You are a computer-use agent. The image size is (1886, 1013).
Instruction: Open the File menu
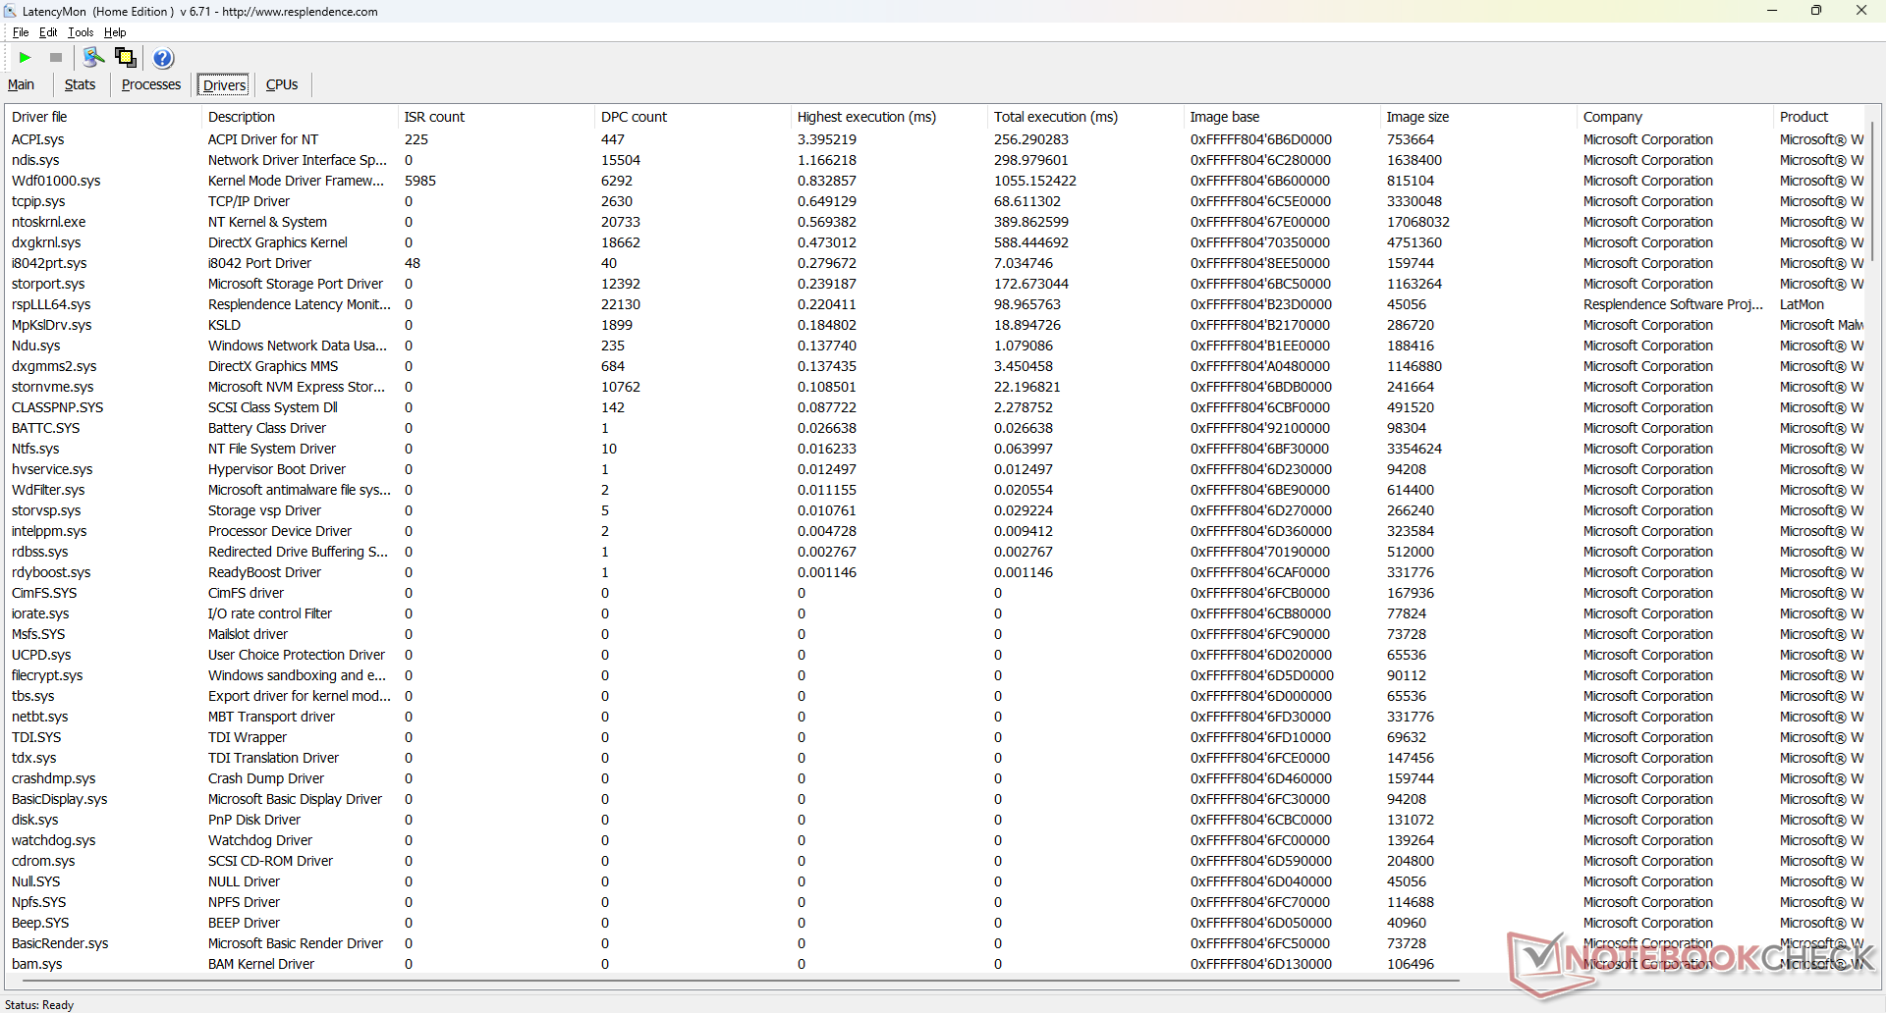tap(21, 32)
